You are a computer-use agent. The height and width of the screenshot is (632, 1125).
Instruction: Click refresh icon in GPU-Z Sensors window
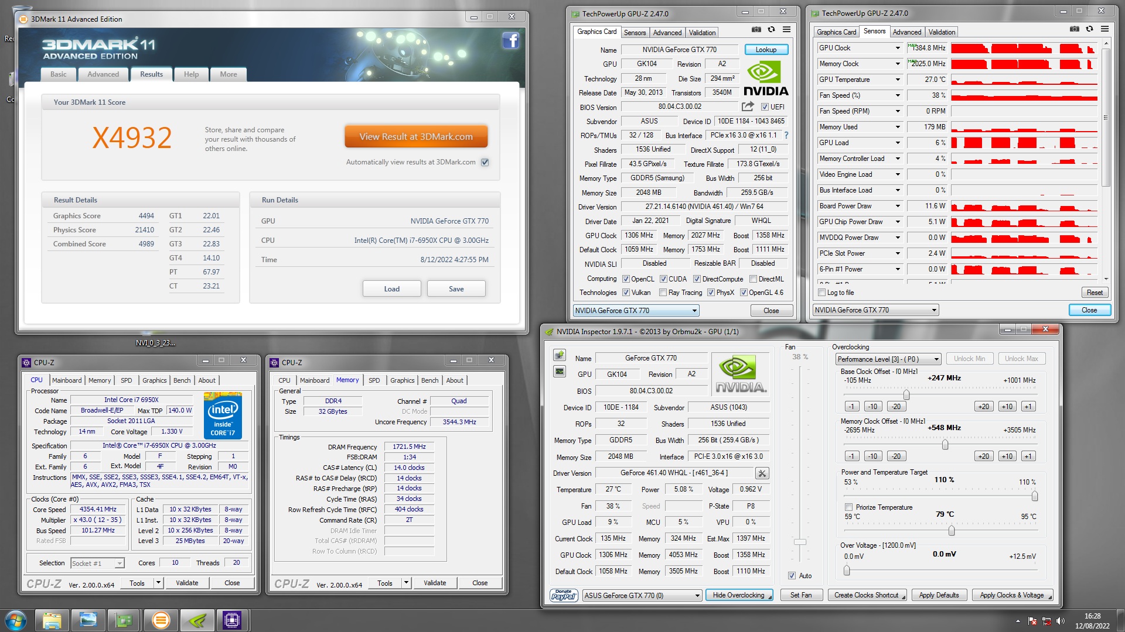1089,29
